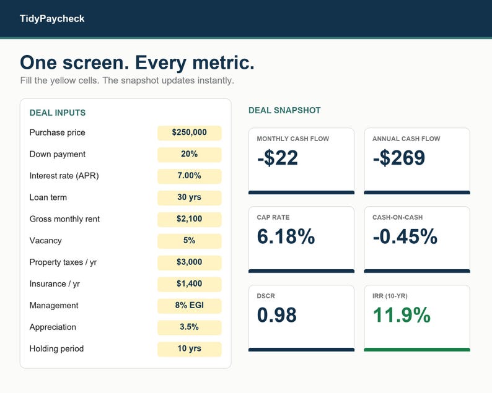Click the Management 8% EGI cell
This screenshot has height=393, width=492.
coord(190,306)
